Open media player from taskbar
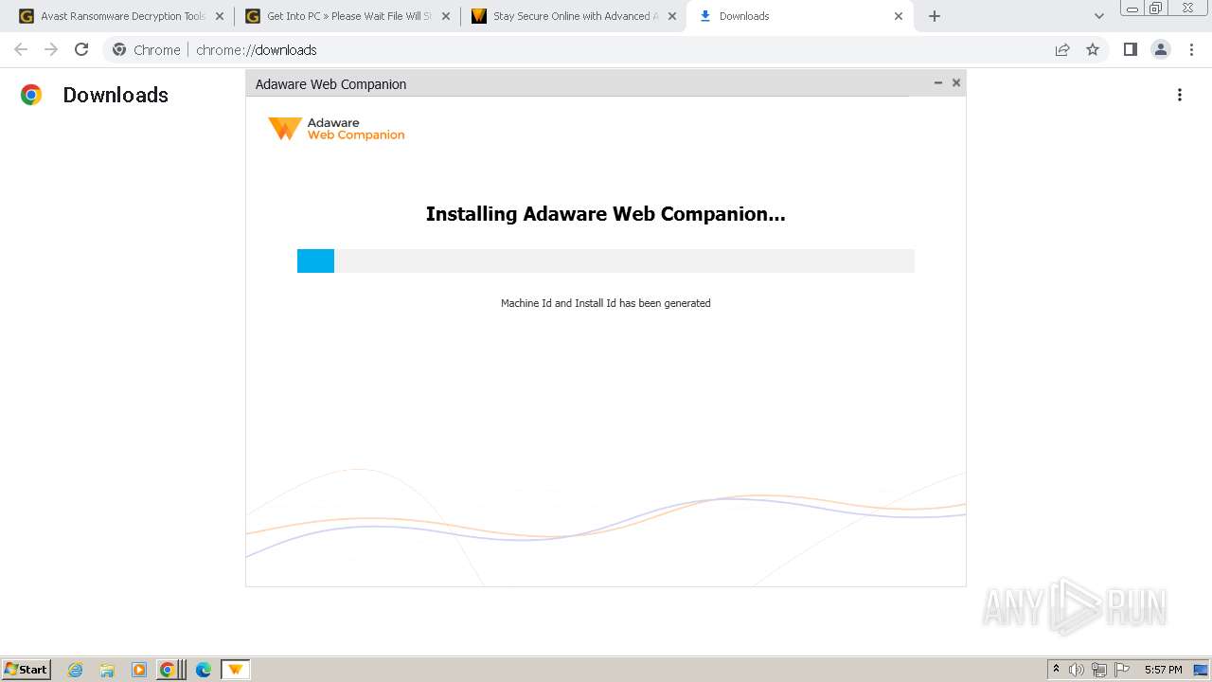1212x682 pixels. (x=139, y=670)
